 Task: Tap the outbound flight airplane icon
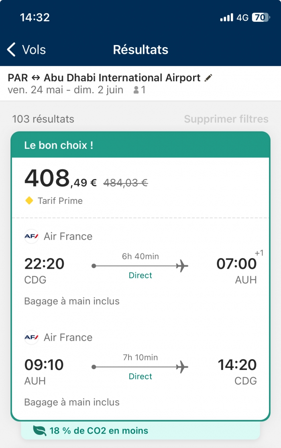(182, 266)
